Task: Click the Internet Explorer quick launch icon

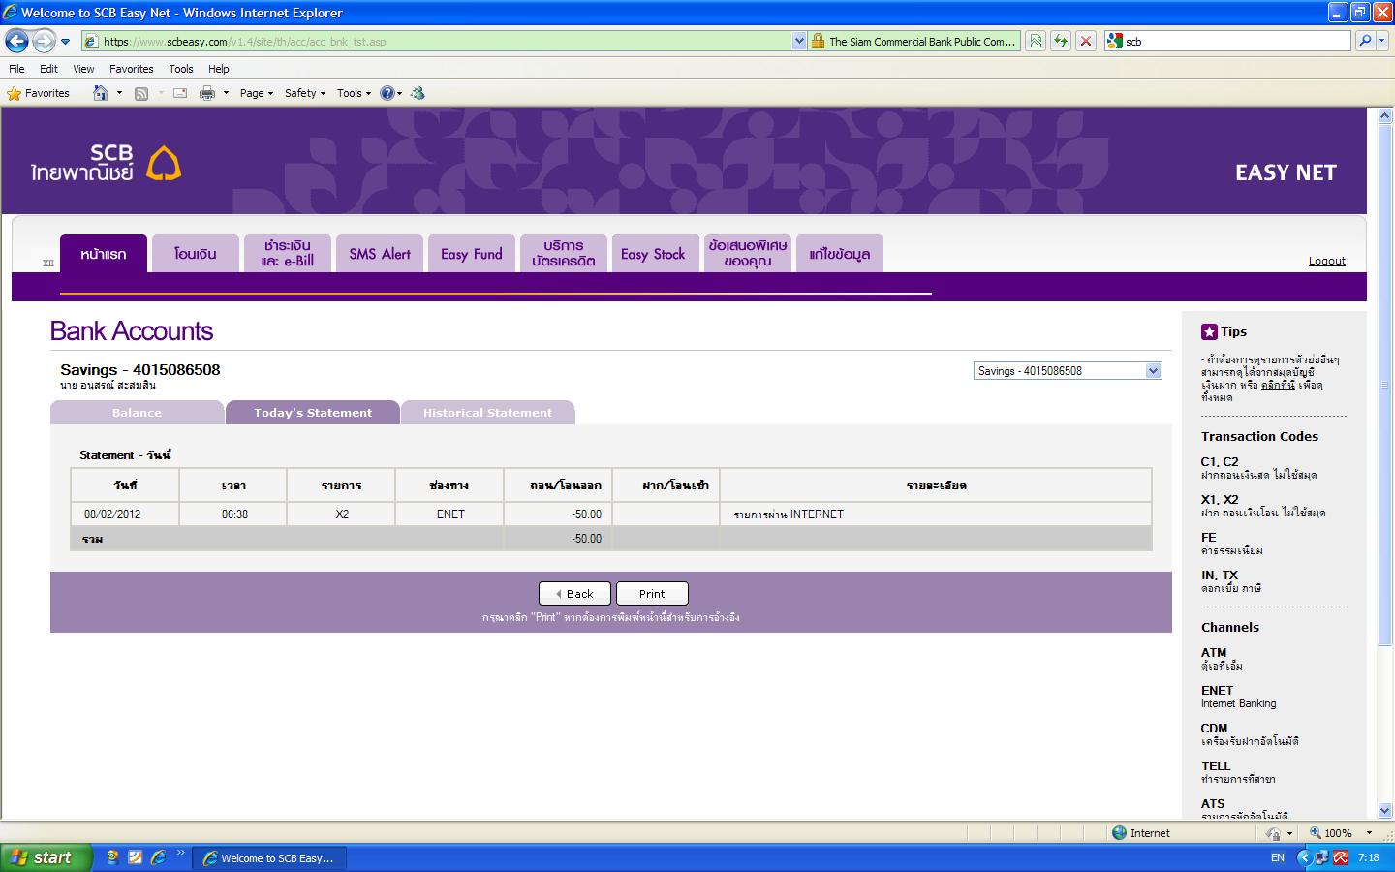Action: [158, 857]
